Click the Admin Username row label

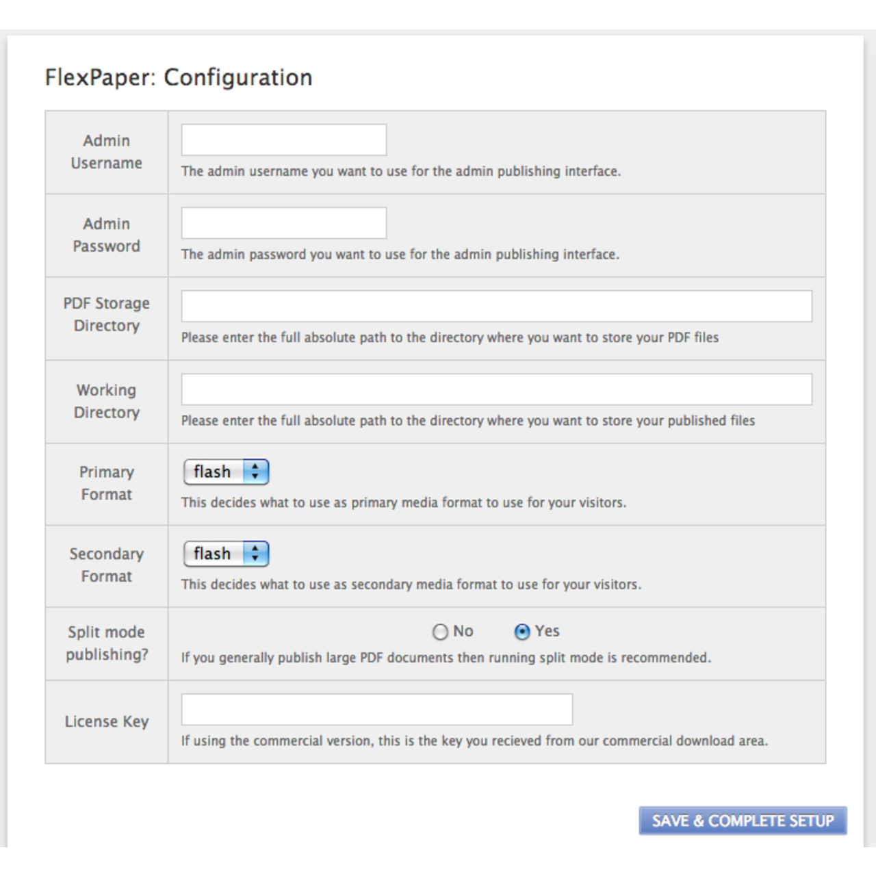pyautogui.click(x=107, y=152)
